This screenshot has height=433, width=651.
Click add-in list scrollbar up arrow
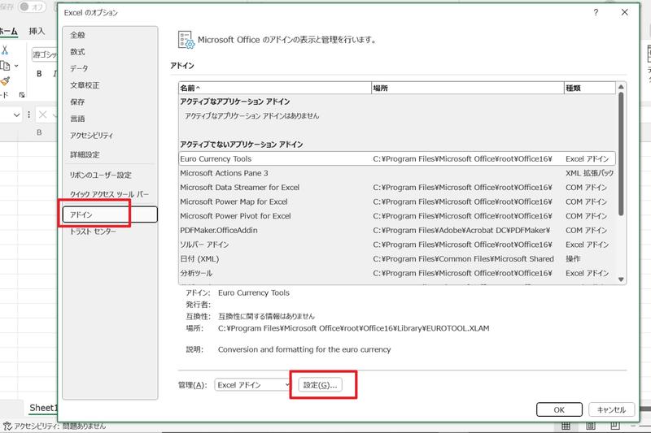coord(621,87)
